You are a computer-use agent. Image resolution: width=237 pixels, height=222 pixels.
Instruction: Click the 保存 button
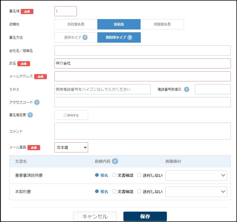point(145,216)
